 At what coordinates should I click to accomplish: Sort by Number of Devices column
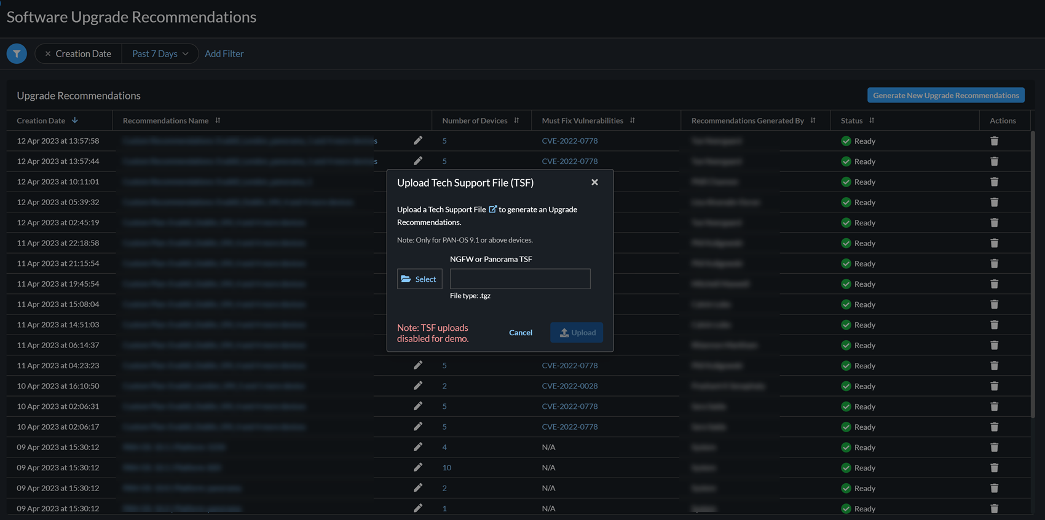point(516,120)
